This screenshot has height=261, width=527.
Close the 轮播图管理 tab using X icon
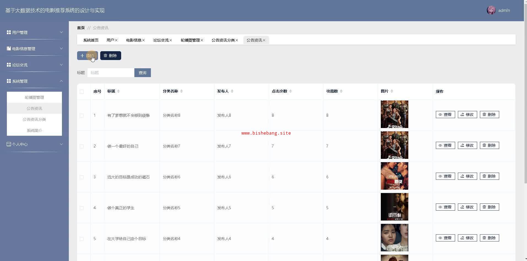pyautogui.click(x=202, y=40)
